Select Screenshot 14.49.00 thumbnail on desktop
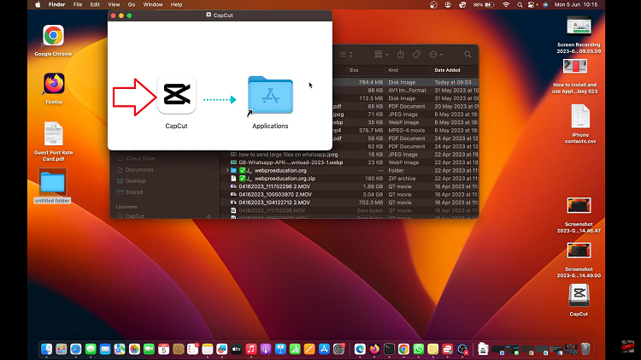The height and width of the screenshot is (360, 641). tap(579, 251)
